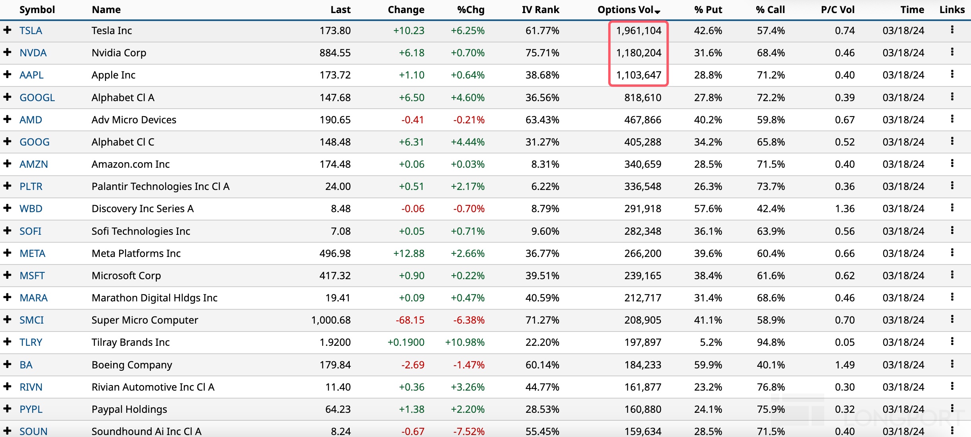The width and height of the screenshot is (971, 437).
Task: Sort table by IV Rank column
Action: coord(540,10)
